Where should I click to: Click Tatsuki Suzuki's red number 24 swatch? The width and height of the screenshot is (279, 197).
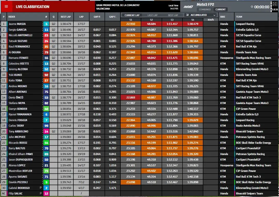pyautogui.click(x=46, y=41)
